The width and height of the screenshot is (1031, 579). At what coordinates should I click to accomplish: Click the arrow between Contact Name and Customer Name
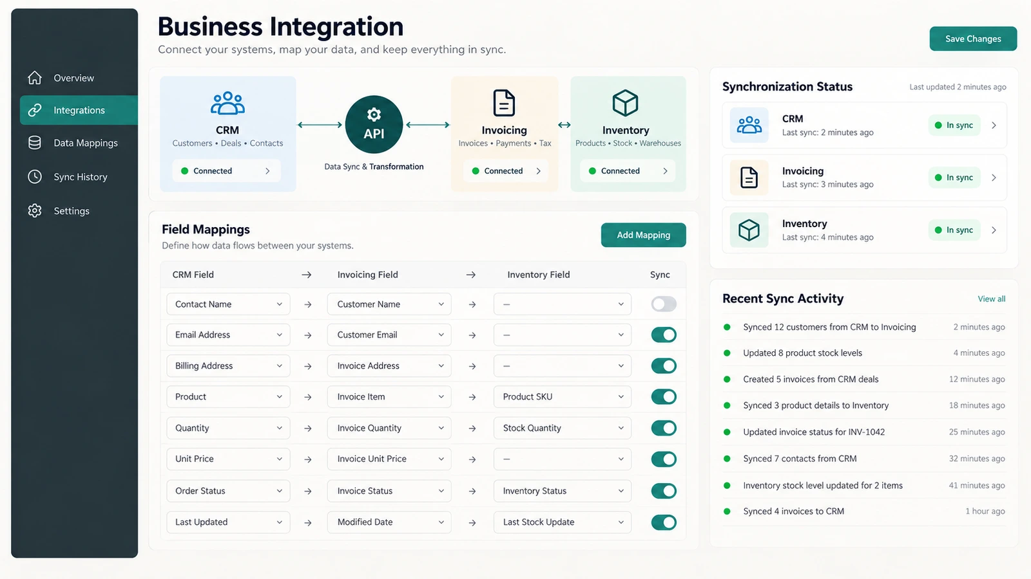tap(308, 304)
